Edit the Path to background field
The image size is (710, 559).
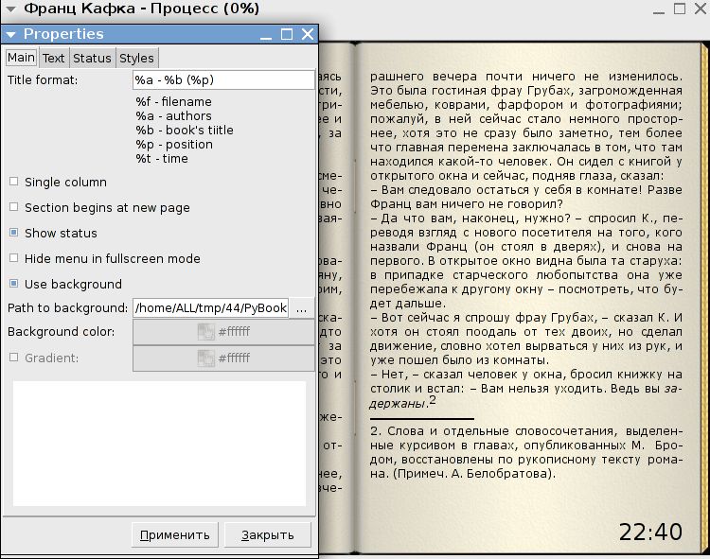coord(210,308)
